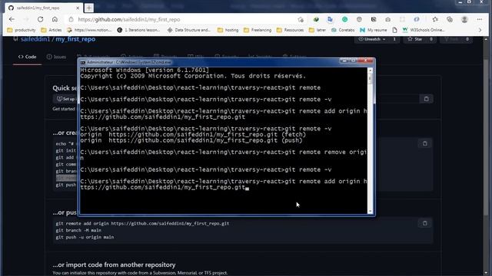Open the Ressources bookmarks folder
Screen dimensions: 492x276
coord(291,30)
